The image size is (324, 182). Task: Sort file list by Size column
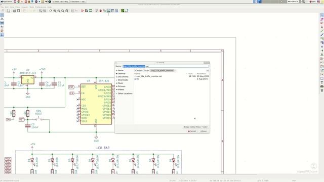coord(190,74)
